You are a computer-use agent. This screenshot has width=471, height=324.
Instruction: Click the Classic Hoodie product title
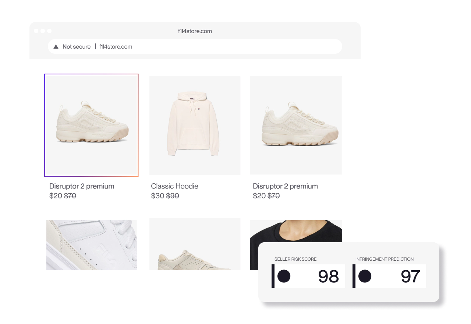[x=174, y=186]
